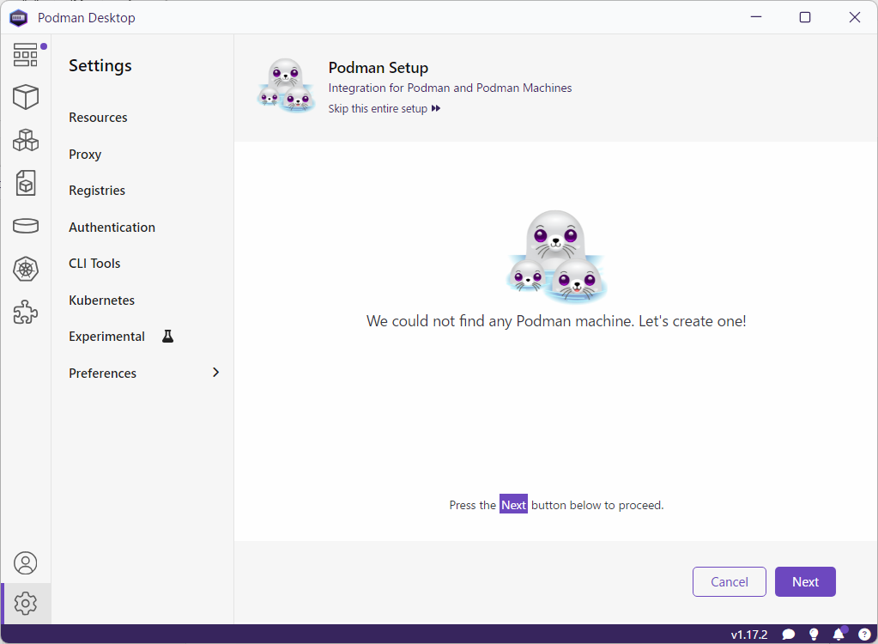This screenshot has height=644, width=878.
Task: Click the lightbulb icon in status bar
Action: tap(814, 635)
